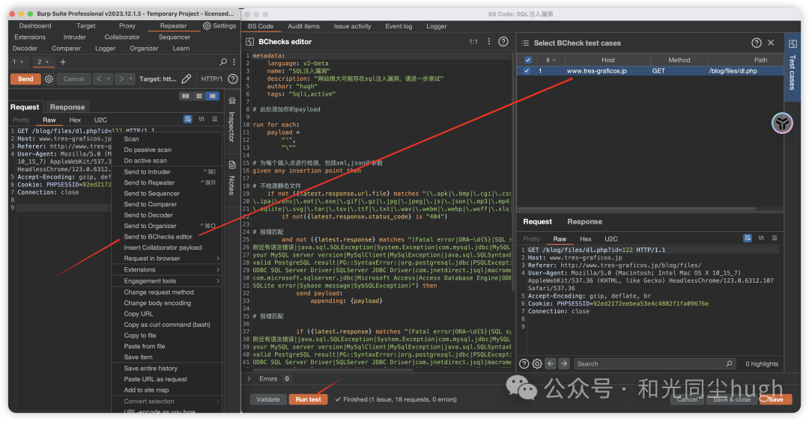Open test case request editor hamburger menu
The image size is (809, 421).
(775, 238)
